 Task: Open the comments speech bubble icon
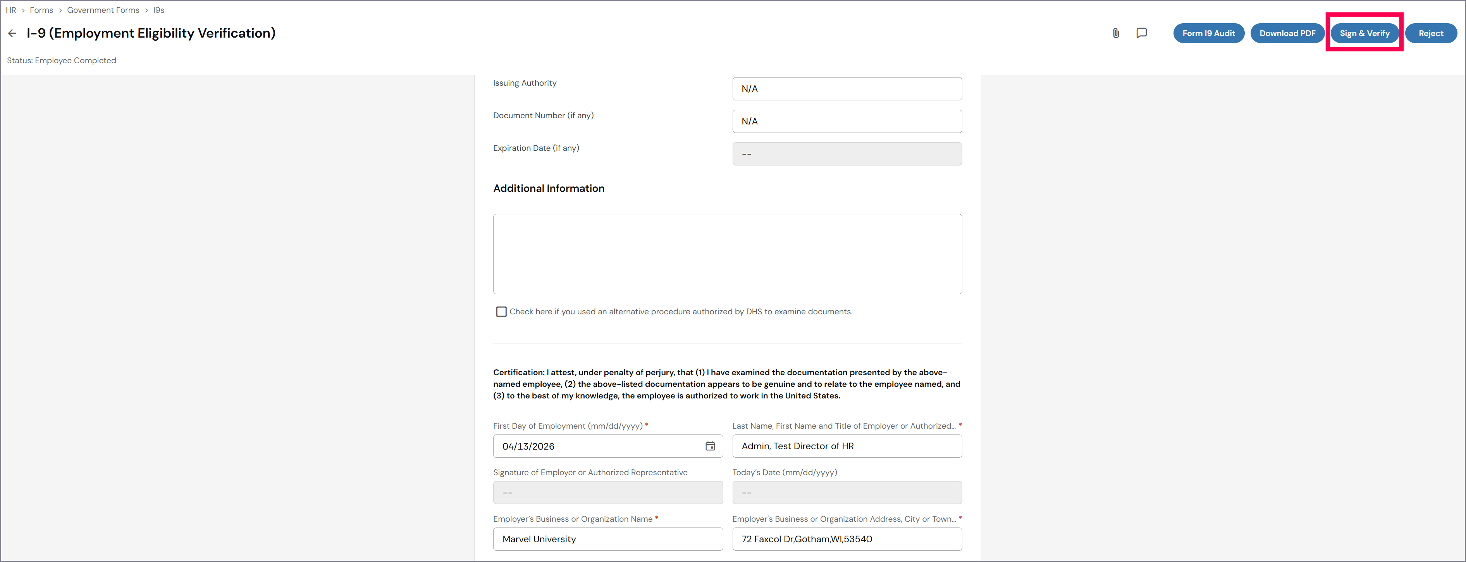(x=1141, y=34)
